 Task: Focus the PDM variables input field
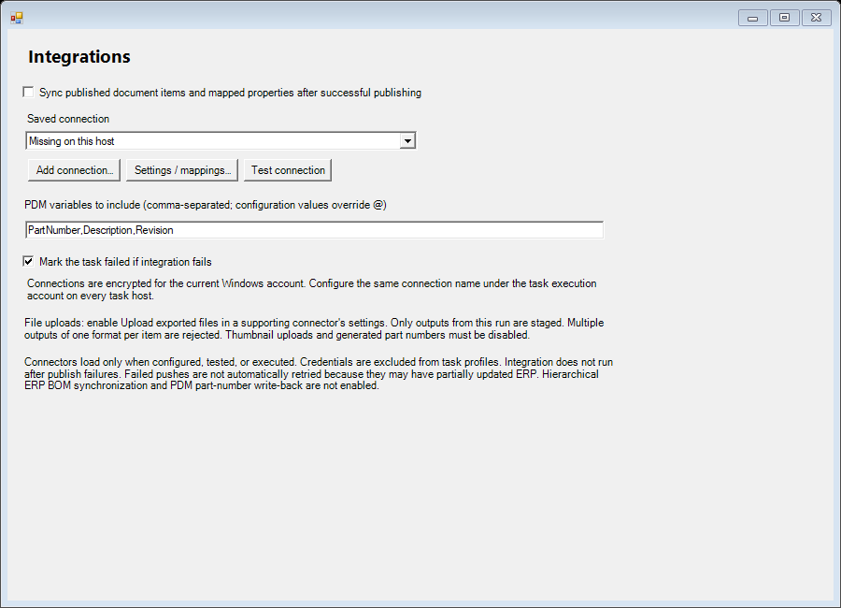pos(314,230)
